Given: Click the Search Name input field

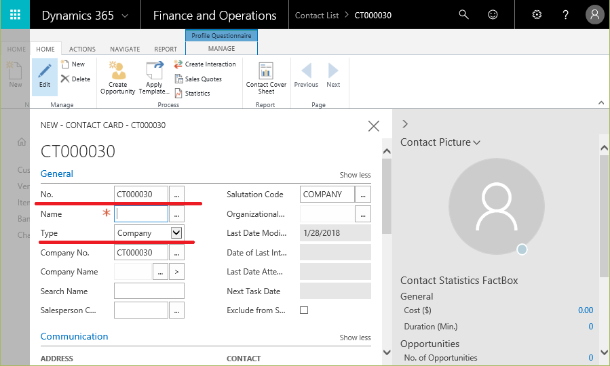Looking at the screenshot, I should click(149, 291).
